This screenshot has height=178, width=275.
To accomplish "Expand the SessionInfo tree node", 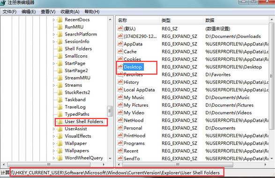I will 54,42.
